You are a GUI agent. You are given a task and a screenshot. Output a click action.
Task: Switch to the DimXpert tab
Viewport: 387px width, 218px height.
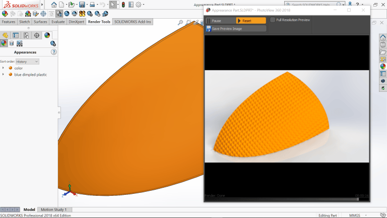(x=76, y=22)
